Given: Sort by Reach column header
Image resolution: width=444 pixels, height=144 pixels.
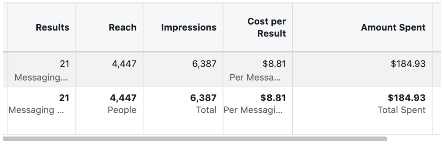Looking at the screenshot, I should [122, 28].
